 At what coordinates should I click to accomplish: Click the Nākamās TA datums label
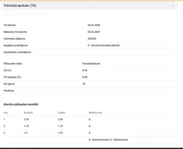tap(16, 32)
